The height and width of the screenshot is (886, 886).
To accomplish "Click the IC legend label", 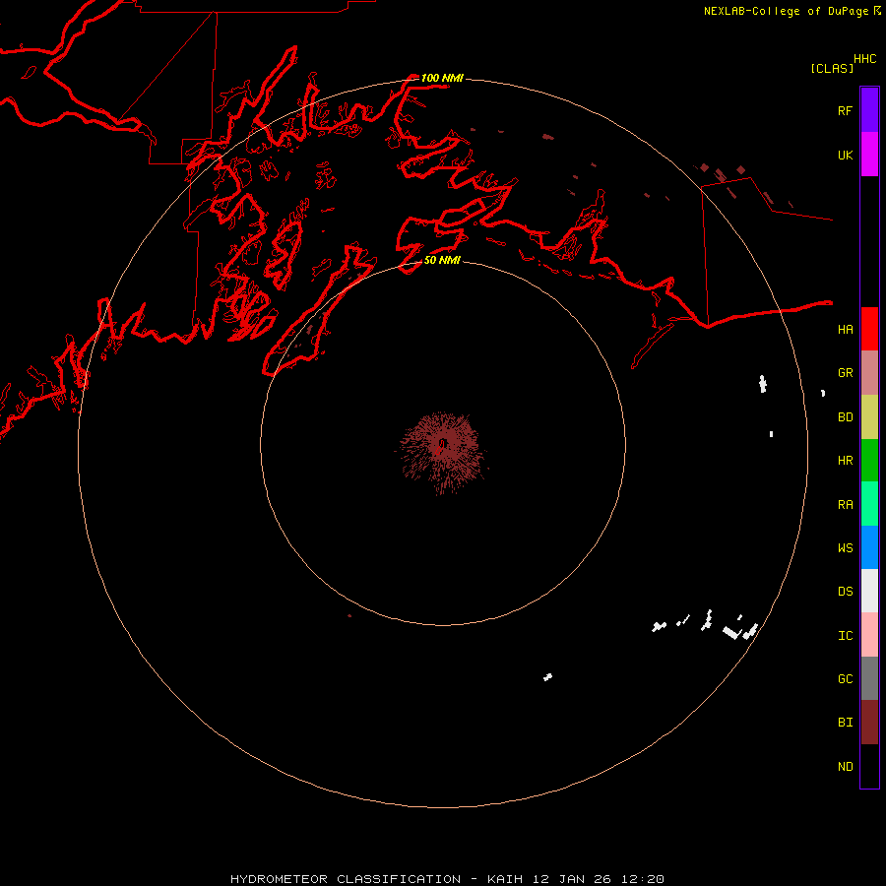I will tap(845, 635).
